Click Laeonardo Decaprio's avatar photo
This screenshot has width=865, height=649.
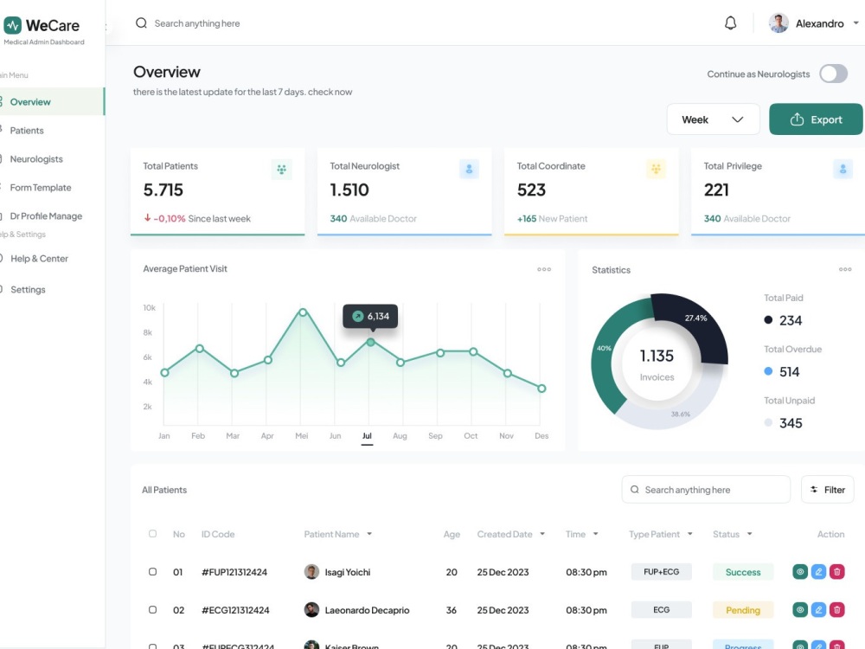tap(311, 610)
